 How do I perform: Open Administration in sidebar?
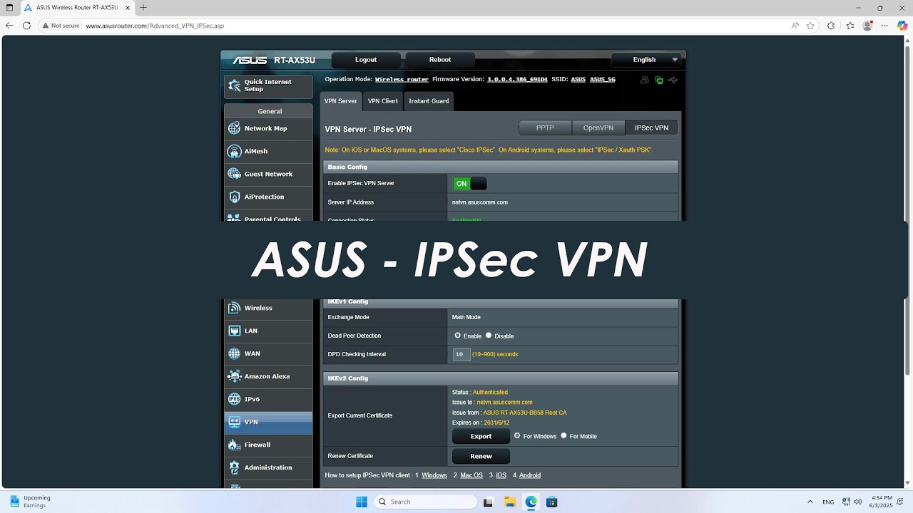click(268, 467)
